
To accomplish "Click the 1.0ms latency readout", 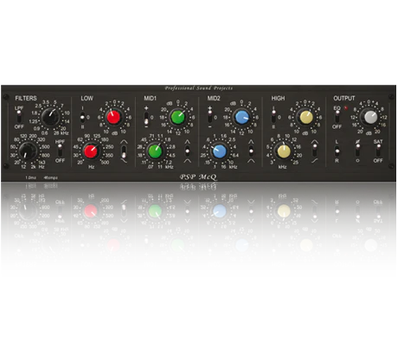I will 30,177.
